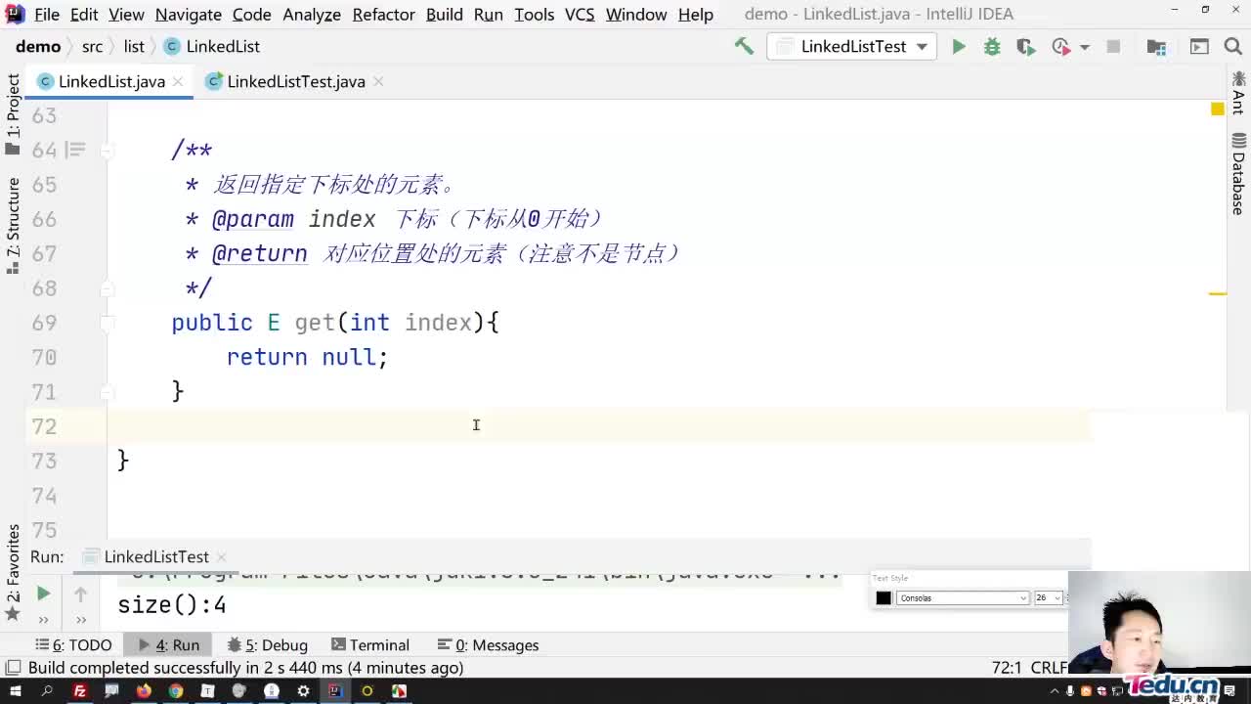Expand the arrow beside the profiler icon
This screenshot has width=1251, height=704.
(1084, 47)
